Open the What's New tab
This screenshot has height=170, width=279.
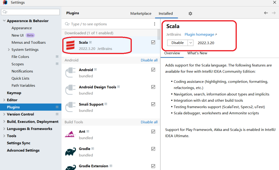tap(197, 53)
